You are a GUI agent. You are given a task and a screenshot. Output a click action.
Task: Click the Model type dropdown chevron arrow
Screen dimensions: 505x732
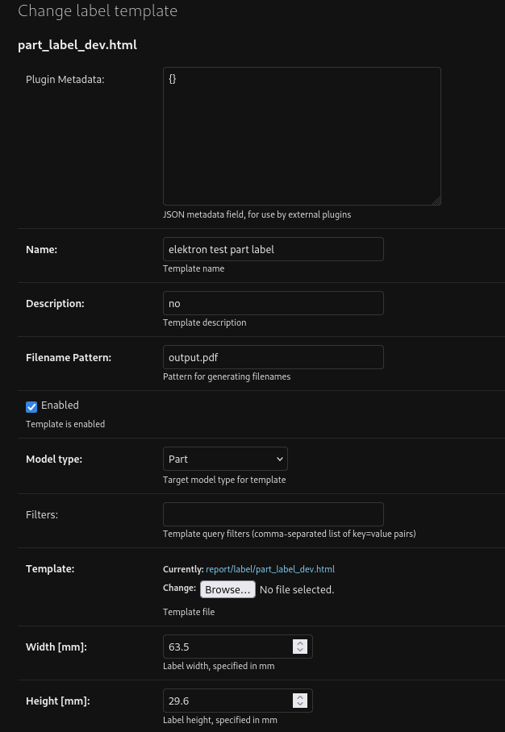click(x=278, y=458)
